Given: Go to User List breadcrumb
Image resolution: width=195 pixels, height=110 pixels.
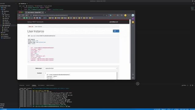Looking at the screenshot, I should [31, 27].
